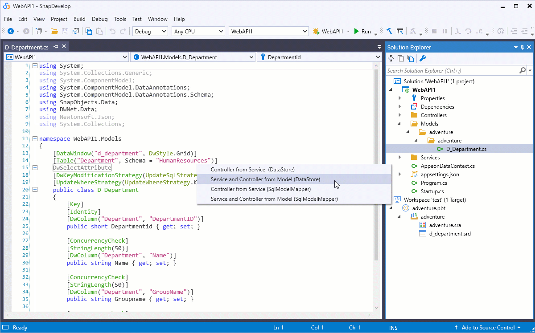Open the Window menu
535x333 pixels.
157,19
